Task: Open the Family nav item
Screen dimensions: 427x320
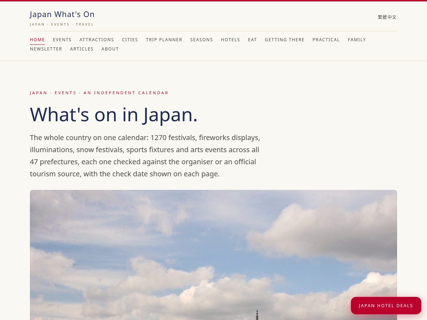Action: (x=357, y=40)
